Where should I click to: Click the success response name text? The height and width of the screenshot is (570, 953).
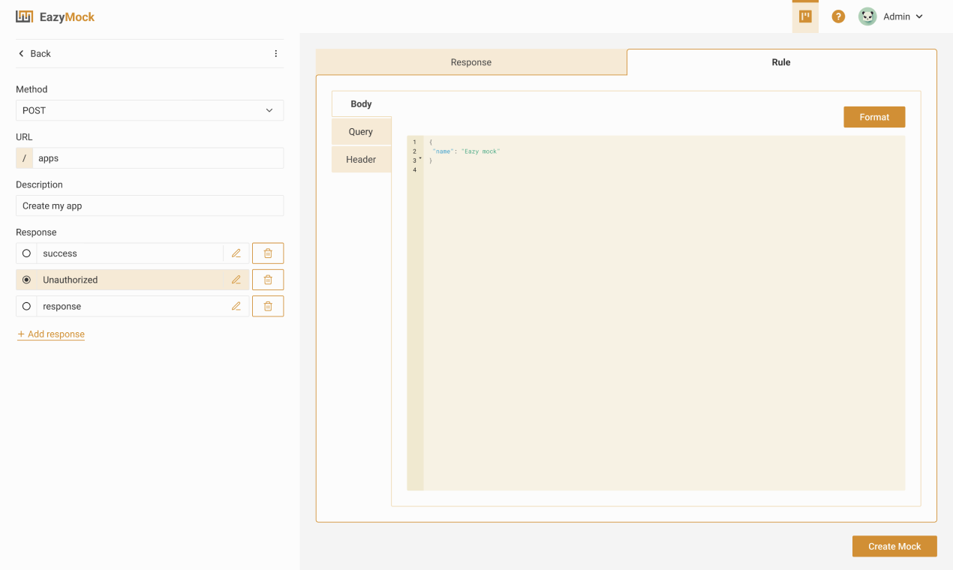pyautogui.click(x=60, y=253)
